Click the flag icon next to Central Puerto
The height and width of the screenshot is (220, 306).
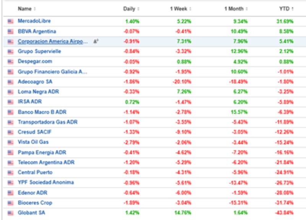[10, 173]
